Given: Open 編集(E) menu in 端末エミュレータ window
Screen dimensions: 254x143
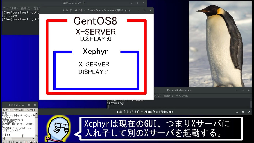Looking at the screenshot, I should (x=25, y=8).
